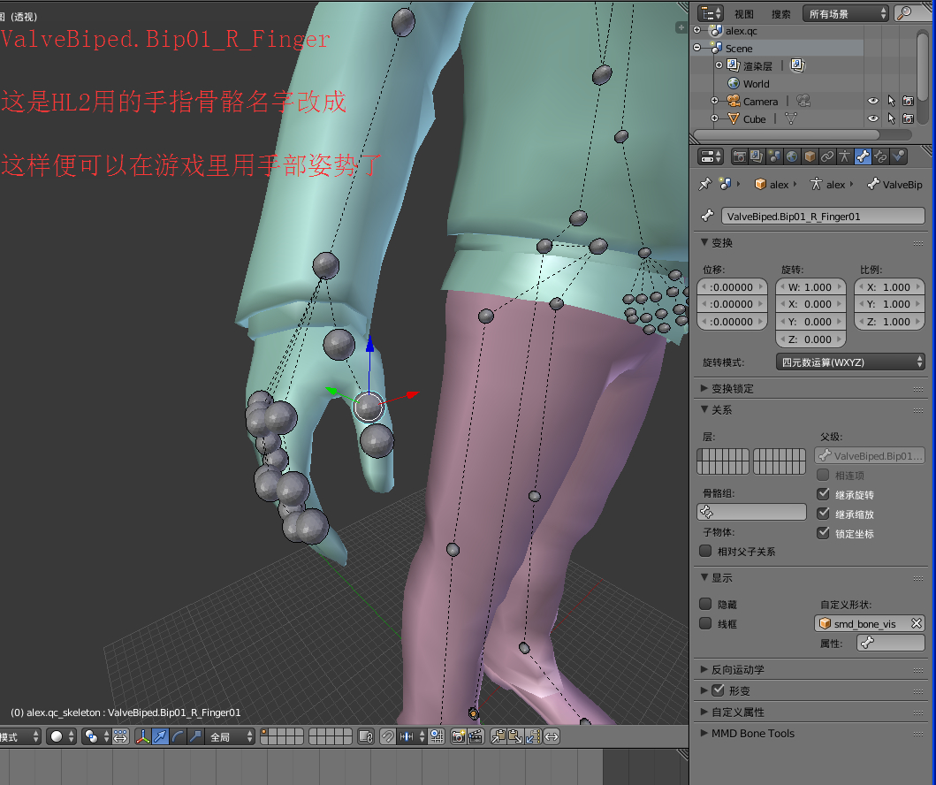The width and height of the screenshot is (936, 785).
Task: Click the lock camera and layers icon
Action: (365, 736)
